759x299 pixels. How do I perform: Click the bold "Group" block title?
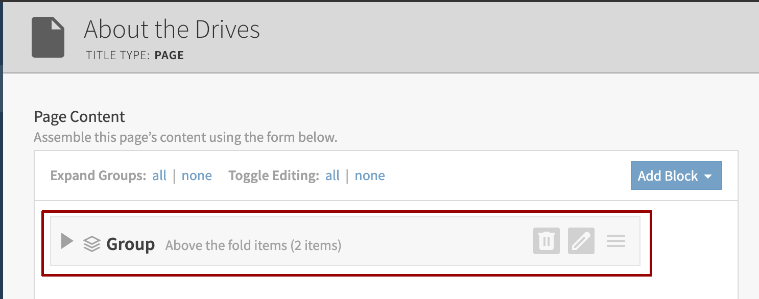coord(131,244)
